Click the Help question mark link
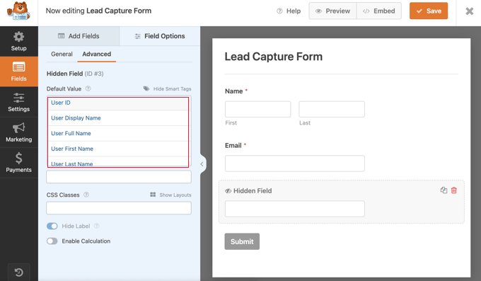 289,11
